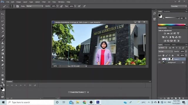Viewport: 188px width, 105px height.
Task: Click the add layer mask icon
Action: coord(168,98)
